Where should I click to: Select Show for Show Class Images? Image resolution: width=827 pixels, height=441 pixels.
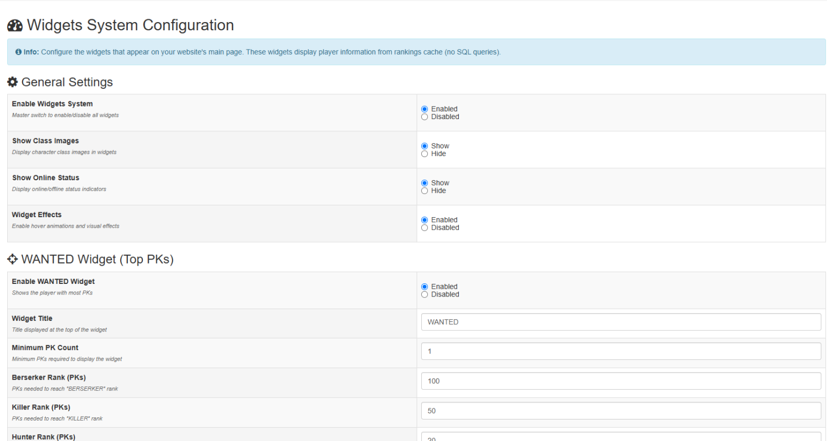pos(425,146)
